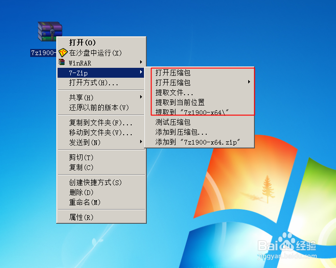This screenshot has height=268, width=336.
Task: Expand the arrow next to 7-Zip
Action: (141, 72)
